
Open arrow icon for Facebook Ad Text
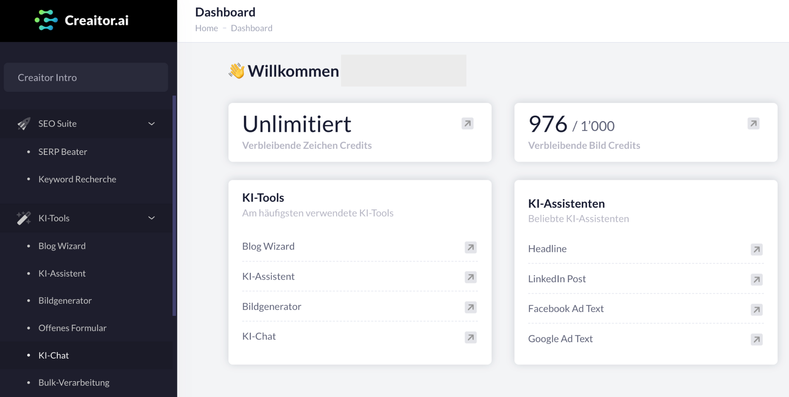pos(756,309)
